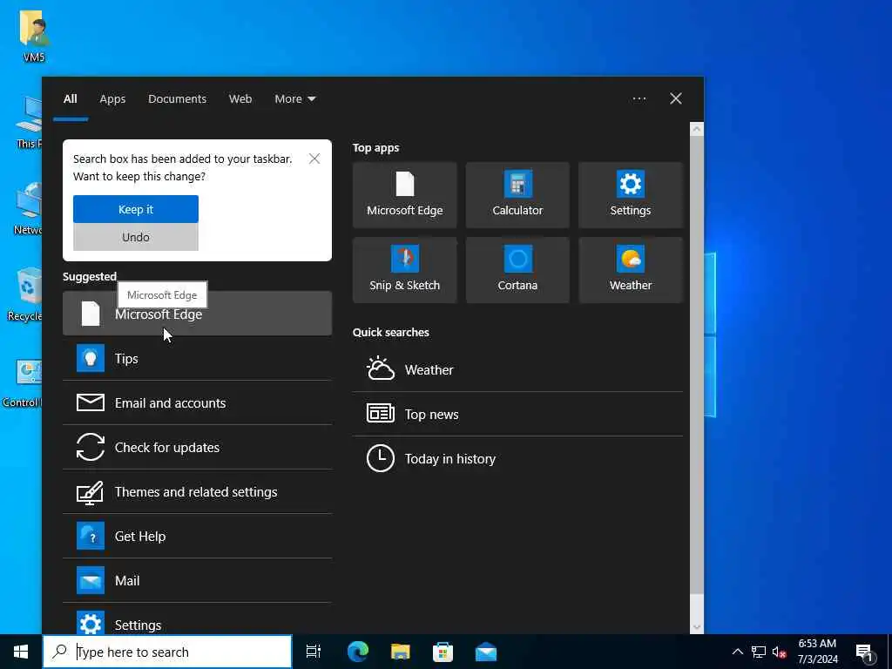Click the Type here to search box
This screenshot has width=892, height=669.
167,652
